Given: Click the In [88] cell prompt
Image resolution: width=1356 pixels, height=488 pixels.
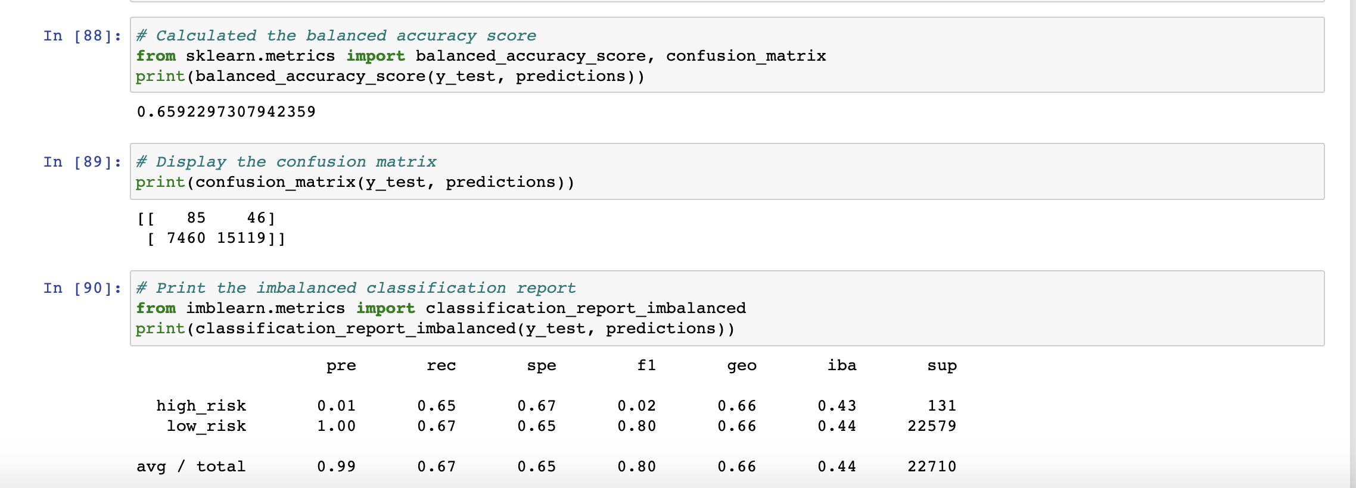Looking at the screenshot, I should (82, 36).
